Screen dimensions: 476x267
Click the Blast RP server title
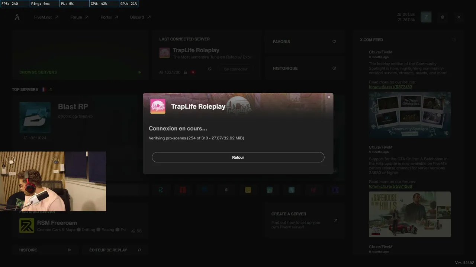point(73,107)
